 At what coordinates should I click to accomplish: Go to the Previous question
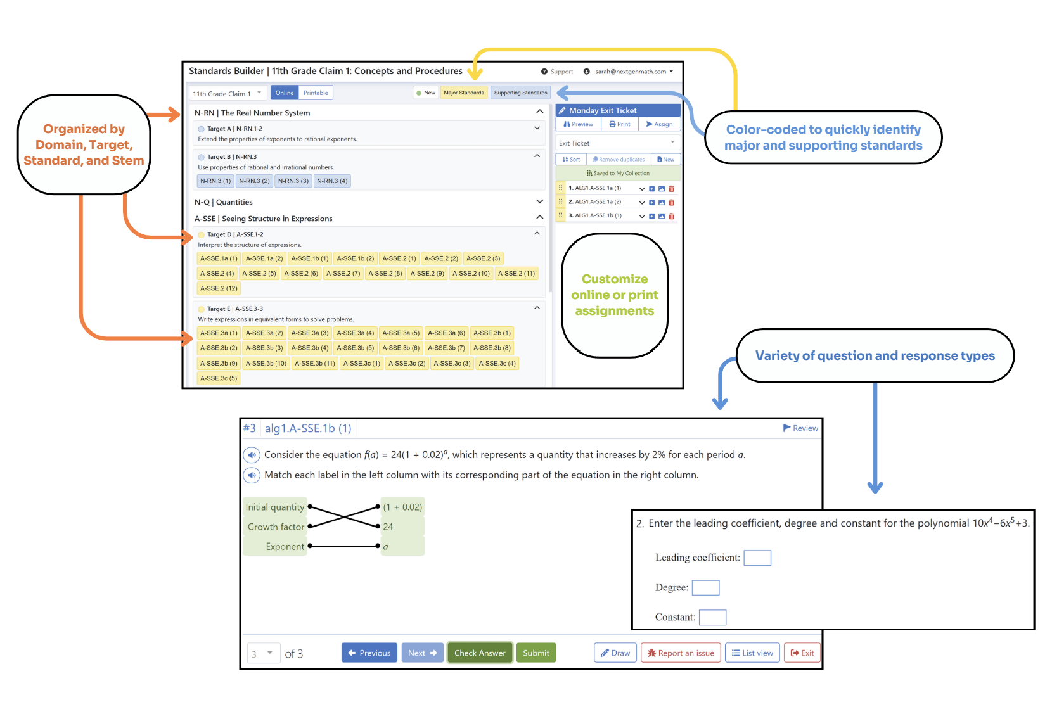pos(369,653)
